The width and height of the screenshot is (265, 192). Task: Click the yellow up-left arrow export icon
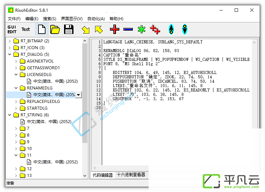(99, 30)
